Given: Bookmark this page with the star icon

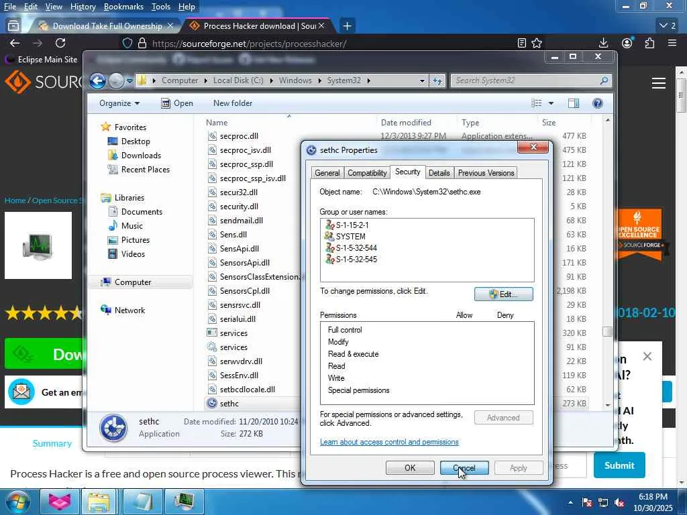Looking at the screenshot, I should click(537, 43).
